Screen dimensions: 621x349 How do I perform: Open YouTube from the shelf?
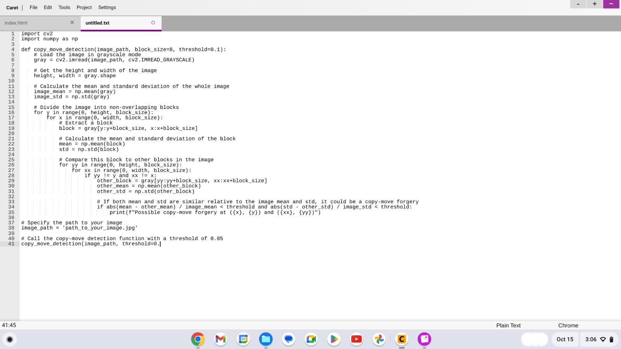tap(356, 339)
